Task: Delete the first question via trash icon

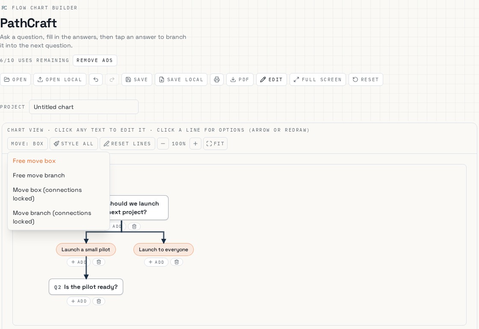Action: (134, 226)
